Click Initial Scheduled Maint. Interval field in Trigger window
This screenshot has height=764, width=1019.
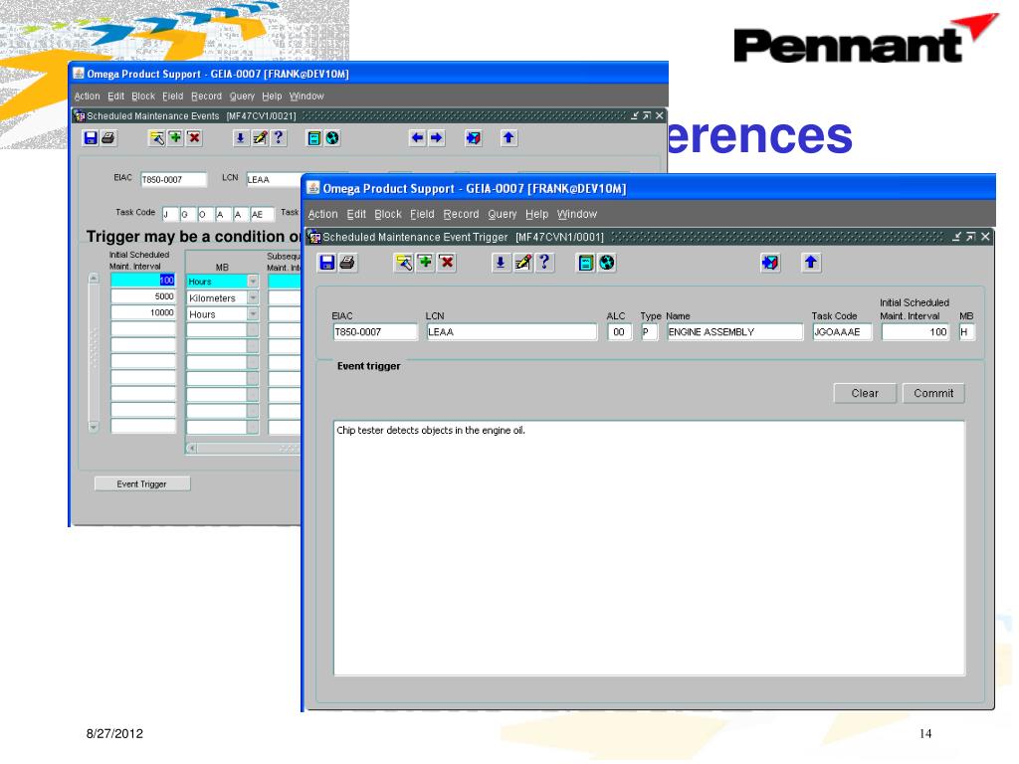(917, 332)
